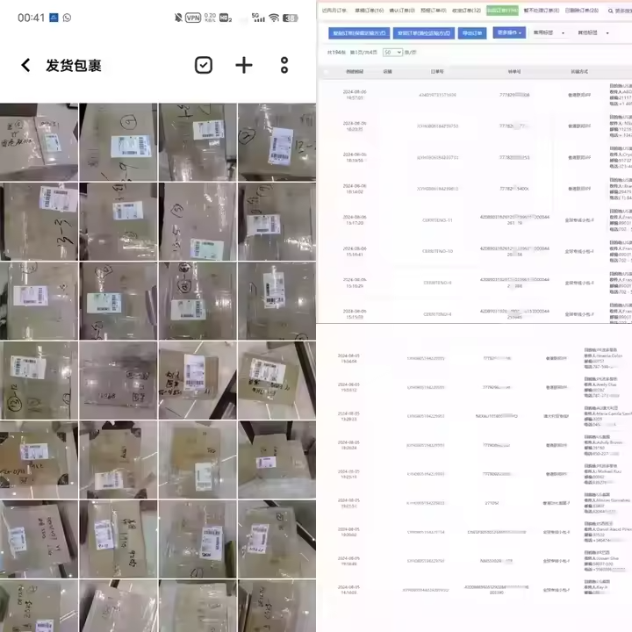Tap the WhatsApp notification icon in status bar
The image size is (632, 632).
pyautogui.click(x=67, y=18)
